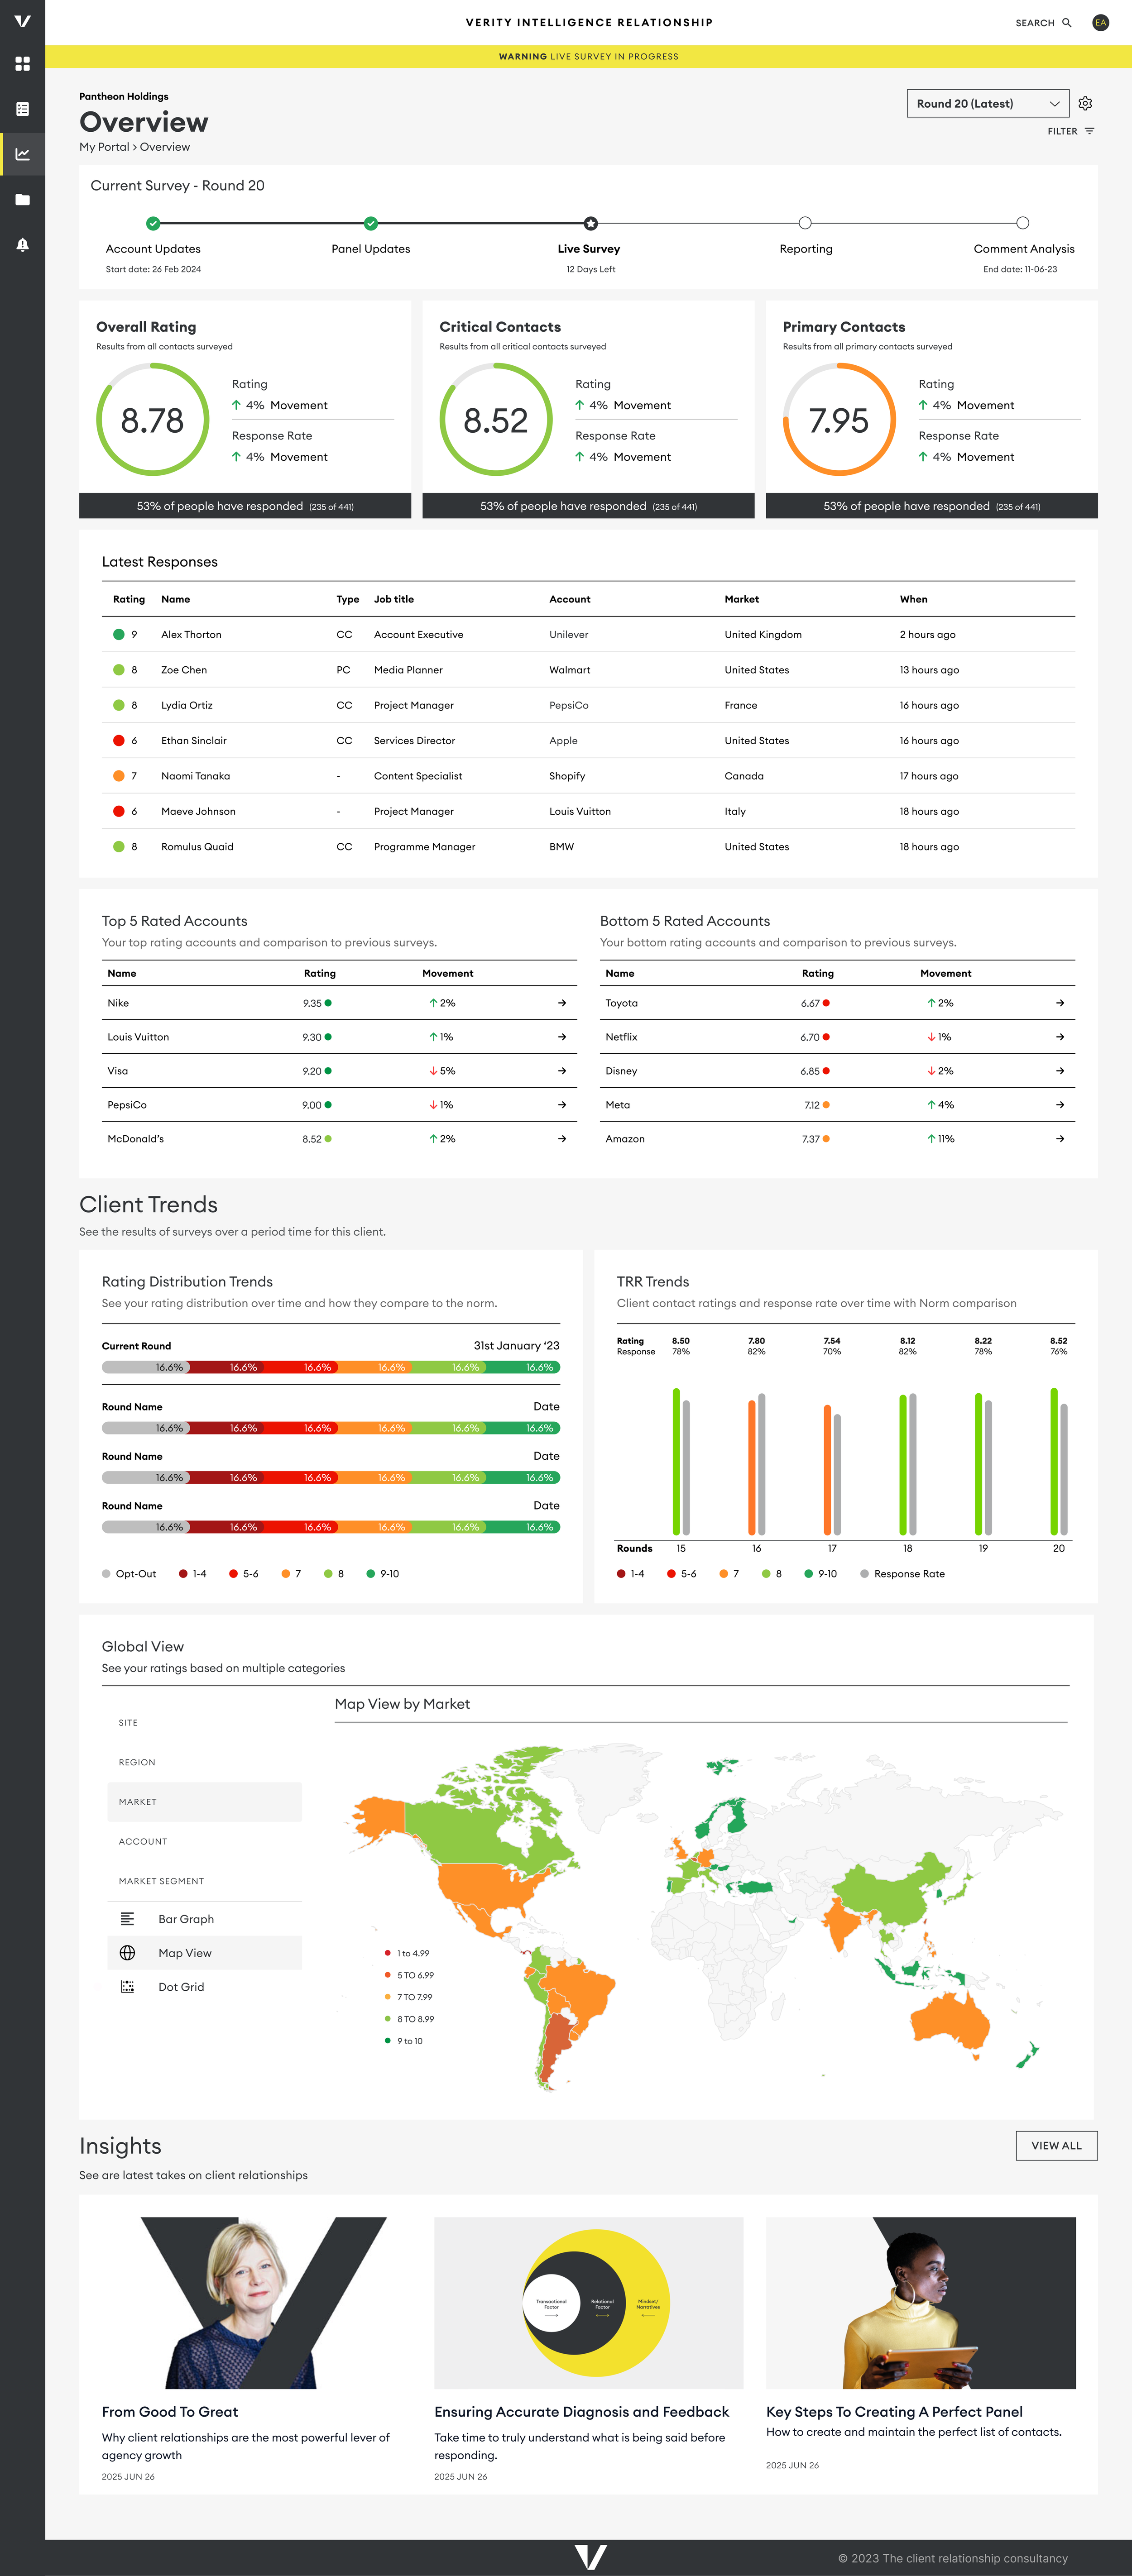Open the Round 20 (Latest) dropdown
This screenshot has height=2576, width=1132.
tap(987, 103)
